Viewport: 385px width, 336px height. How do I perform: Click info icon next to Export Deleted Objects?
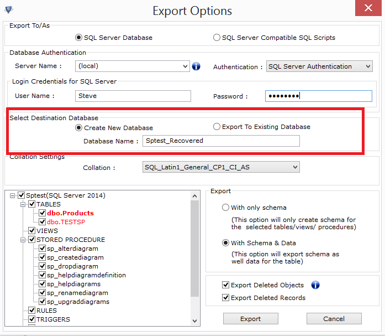(315, 285)
